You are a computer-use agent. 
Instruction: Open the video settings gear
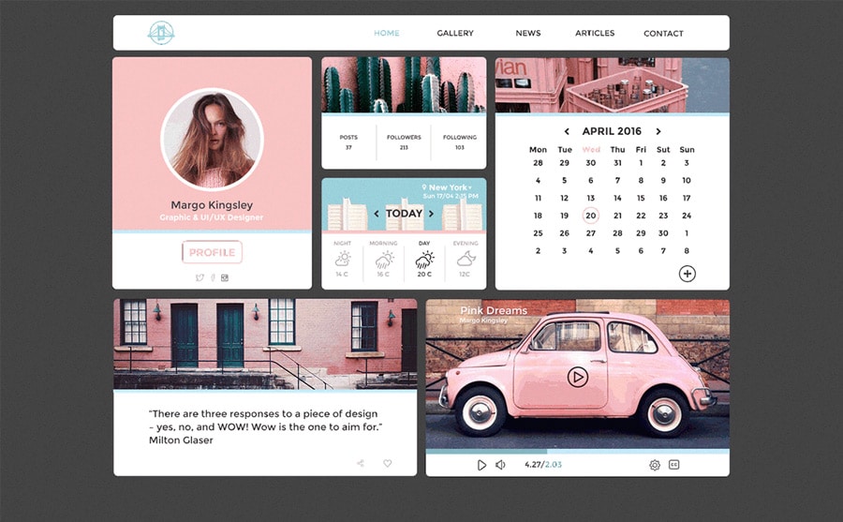(655, 465)
